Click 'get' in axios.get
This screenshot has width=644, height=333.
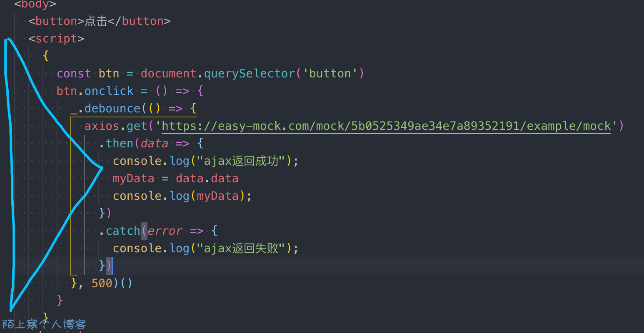pyautogui.click(x=137, y=126)
